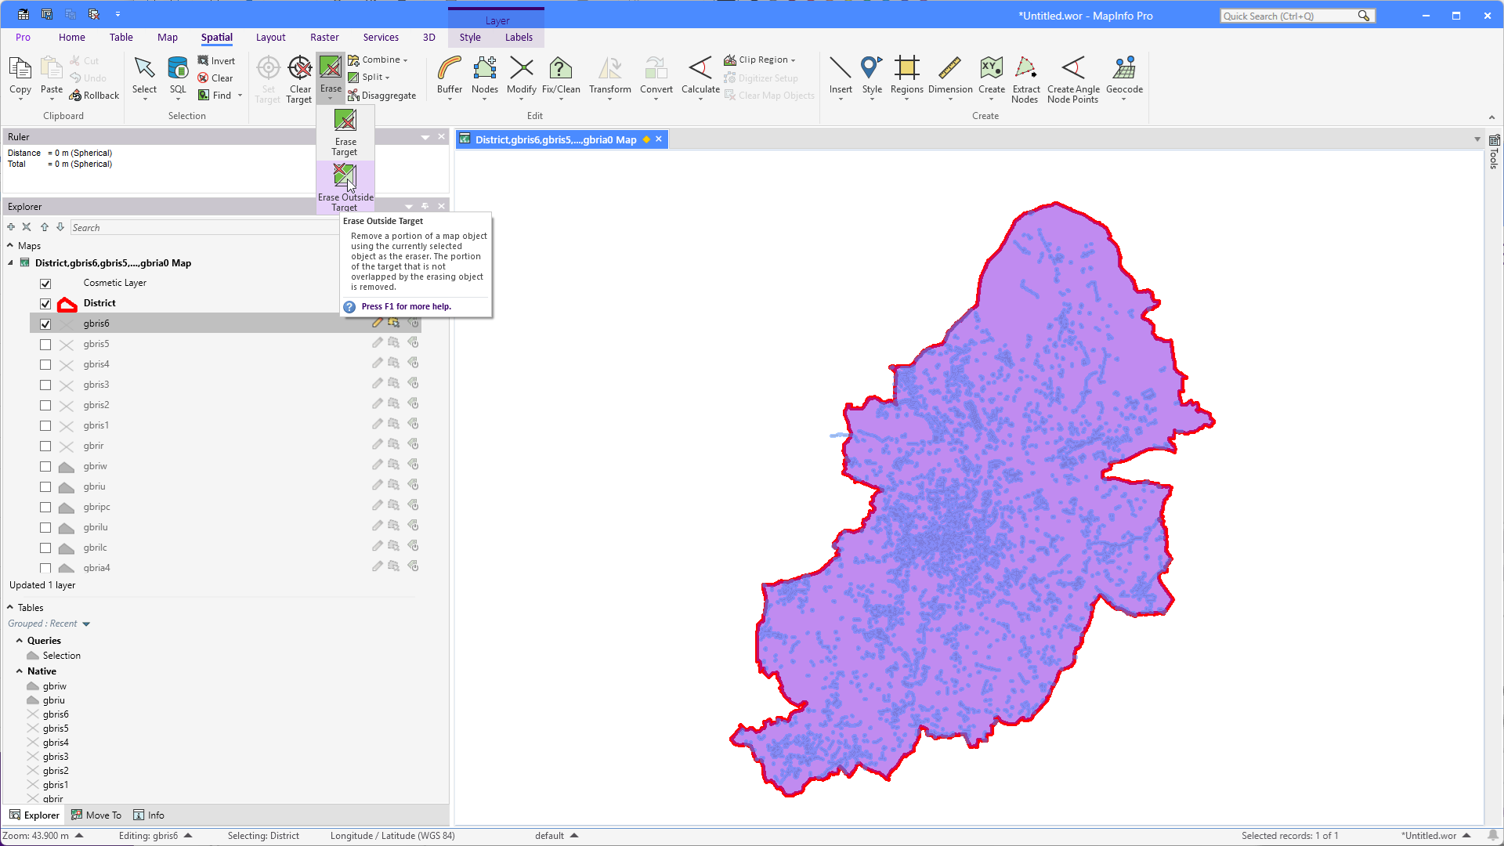Toggle the Cosmetic Layer checkbox
Image resolution: width=1504 pixels, height=846 pixels.
tap(45, 284)
